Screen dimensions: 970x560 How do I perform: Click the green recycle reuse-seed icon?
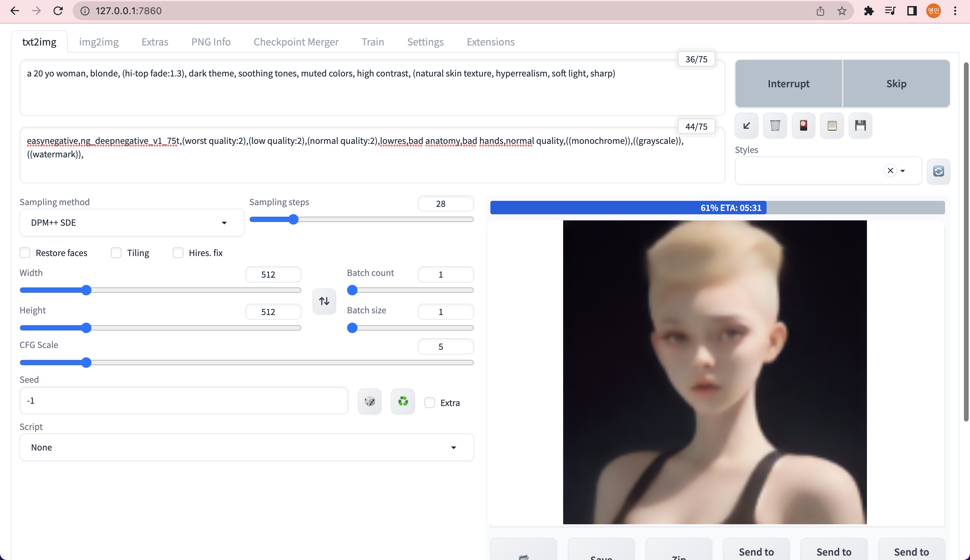[402, 401]
